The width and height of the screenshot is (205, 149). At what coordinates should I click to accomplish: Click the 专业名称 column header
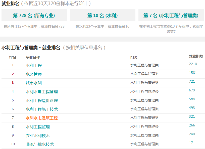(33, 57)
